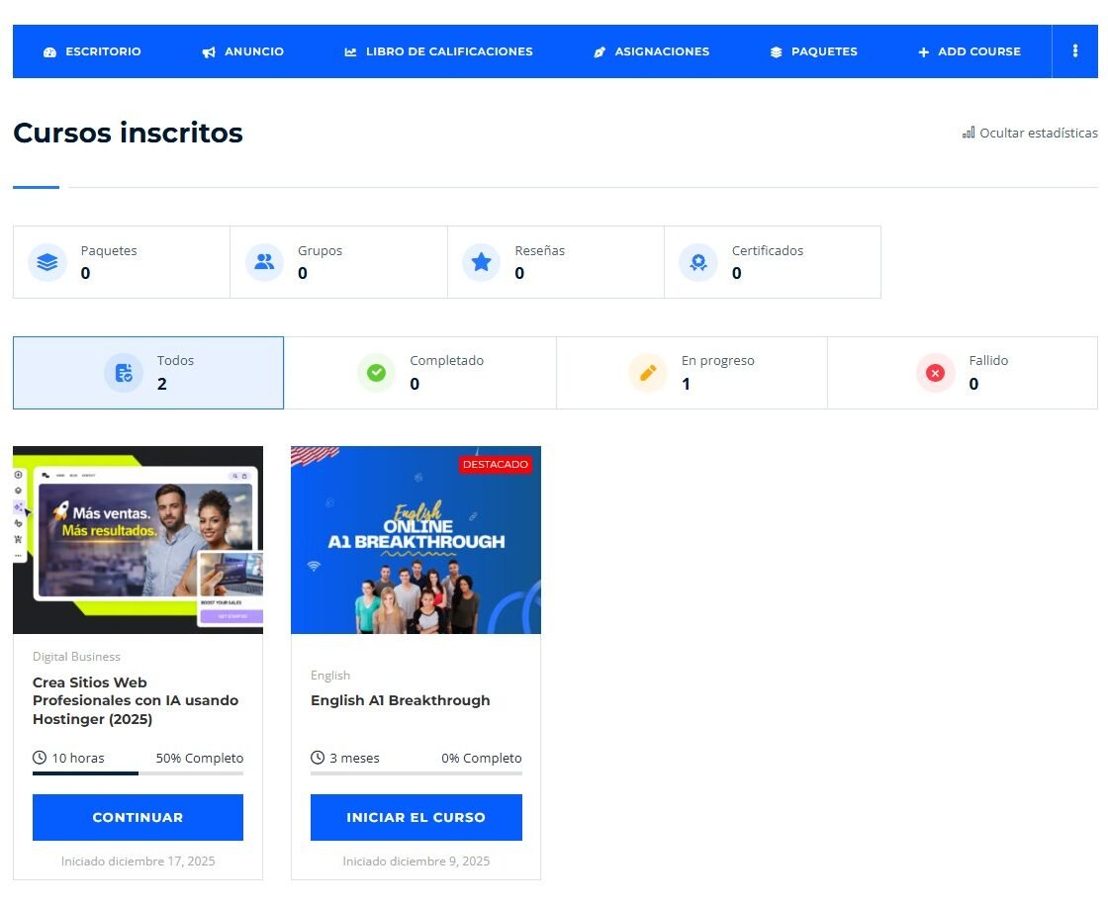Click the green Completado checkmark icon
This screenshot has width=1108, height=907.
(376, 373)
